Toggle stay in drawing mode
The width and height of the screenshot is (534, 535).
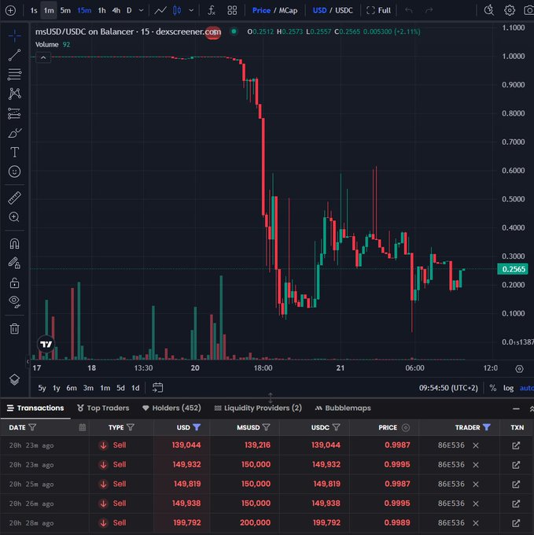tap(14, 263)
